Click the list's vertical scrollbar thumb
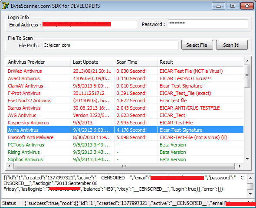The height and width of the screenshot is (208, 256). click(x=247, y=76)
